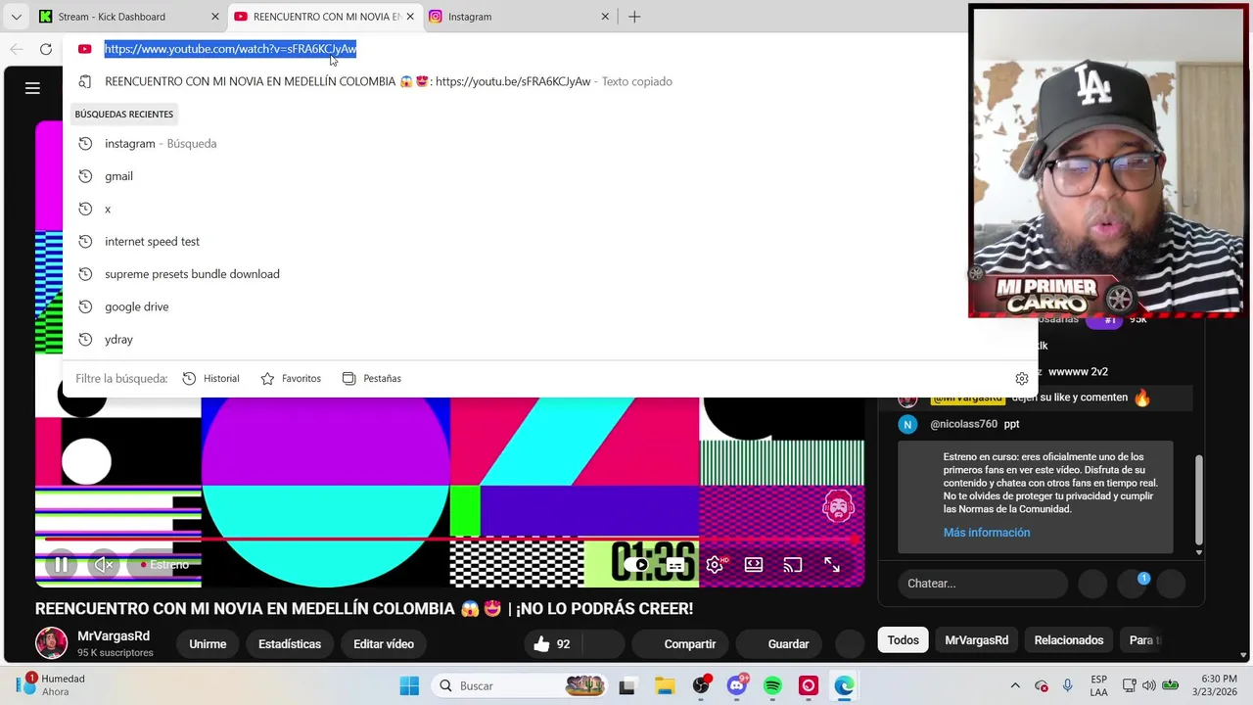Go back with the browser arrow
This screenshot has height=705, width=1253.
click(17, 49)
